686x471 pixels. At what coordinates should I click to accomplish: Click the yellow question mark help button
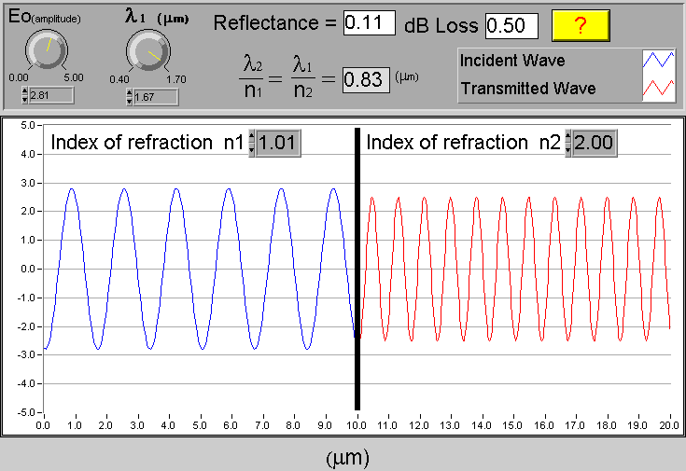[x=580, y=25]
